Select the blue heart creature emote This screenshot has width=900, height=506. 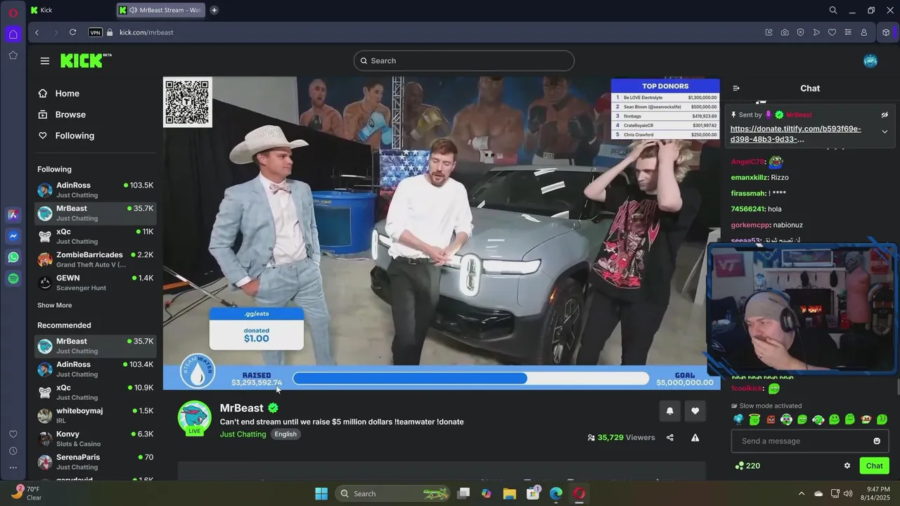click(x=739, y=420)
